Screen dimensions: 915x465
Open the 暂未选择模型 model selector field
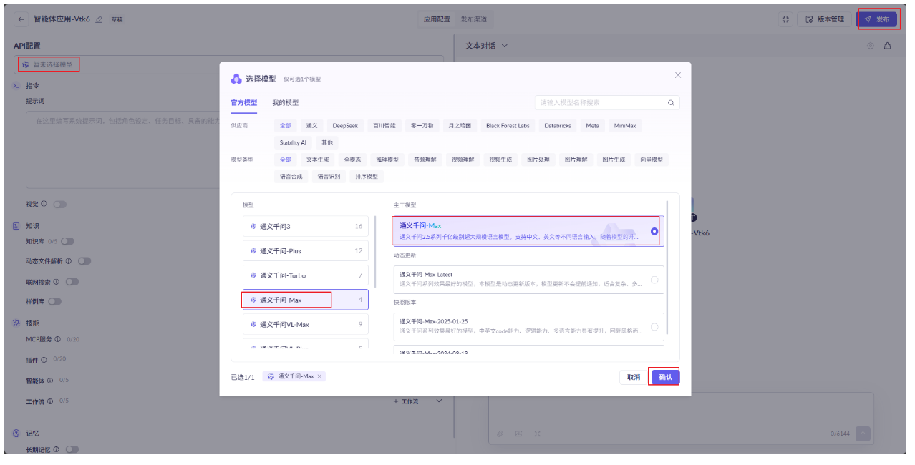click(x=228, y=64)
